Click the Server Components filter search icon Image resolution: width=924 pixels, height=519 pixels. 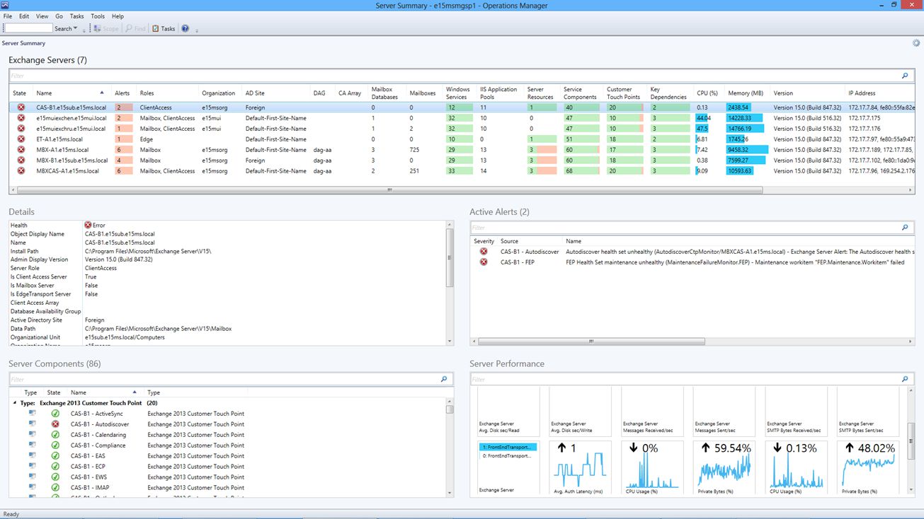click(x=444, y=380)
